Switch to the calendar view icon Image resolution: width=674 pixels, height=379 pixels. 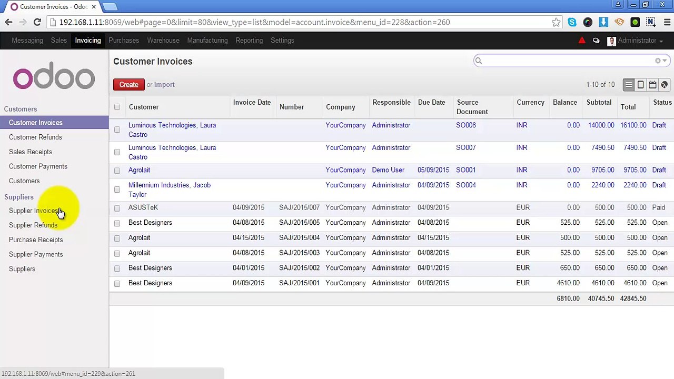(652, 85)
